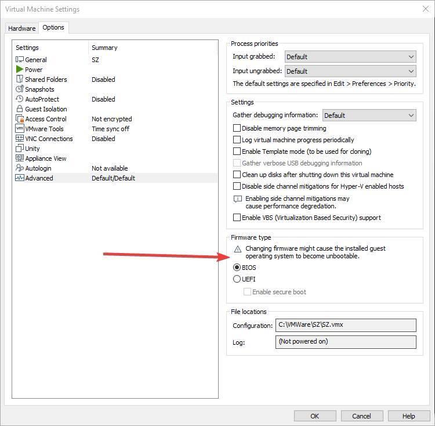
Task: Enable VBS support checkbox
Action: coord(237,217)
